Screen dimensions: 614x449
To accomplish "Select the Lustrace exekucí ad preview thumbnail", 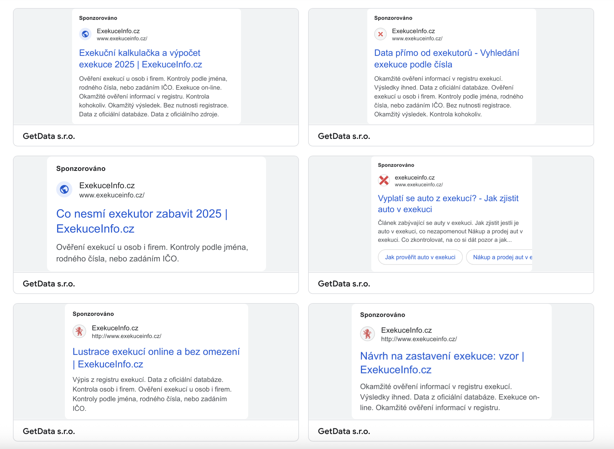I will coord(156,361).
